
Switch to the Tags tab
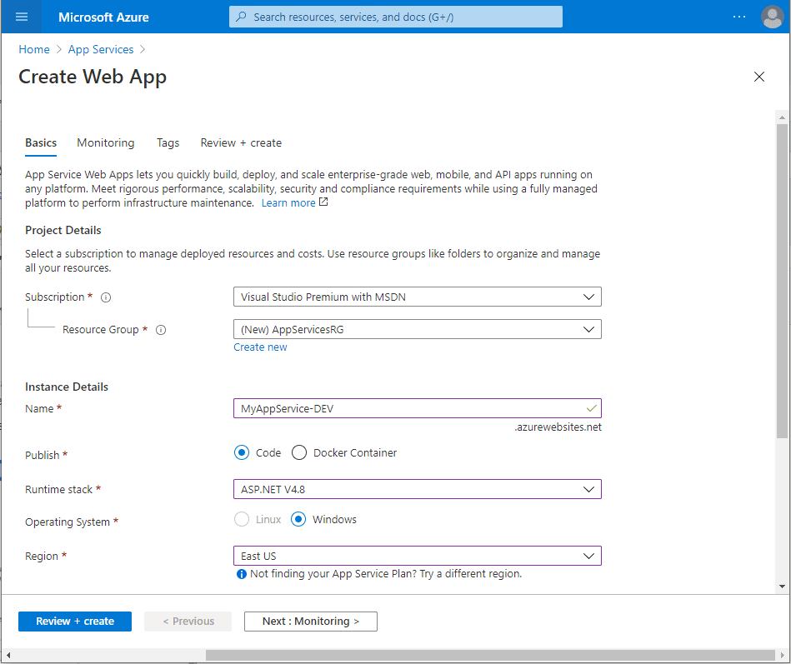[x=168, y=142]
